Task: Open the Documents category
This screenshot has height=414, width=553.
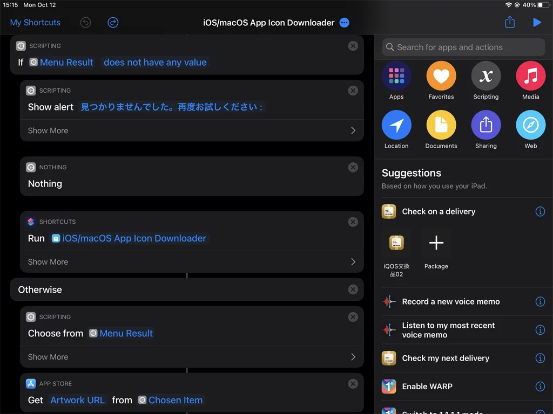Action: (441, 130)
